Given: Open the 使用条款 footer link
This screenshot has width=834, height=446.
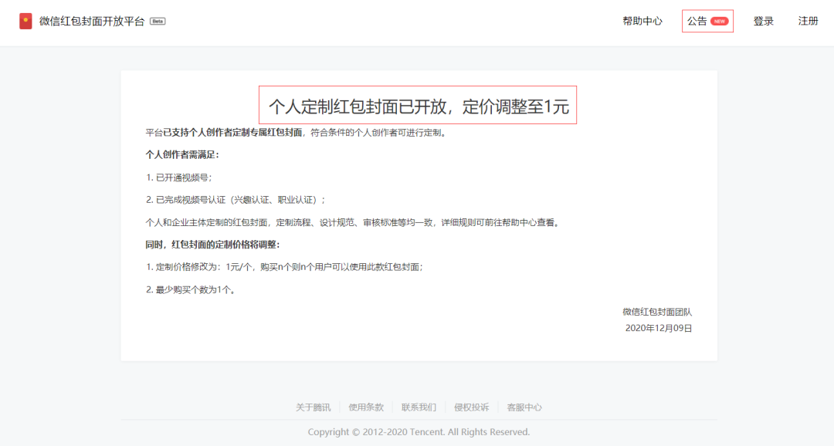Looking at the screenshot, I should coord(366,407).
